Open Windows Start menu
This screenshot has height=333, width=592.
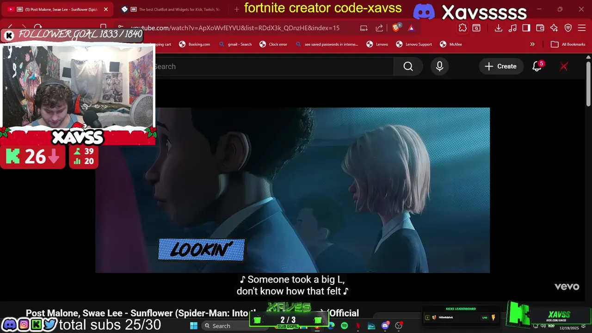pyautogui.click(x=194, y=326)
